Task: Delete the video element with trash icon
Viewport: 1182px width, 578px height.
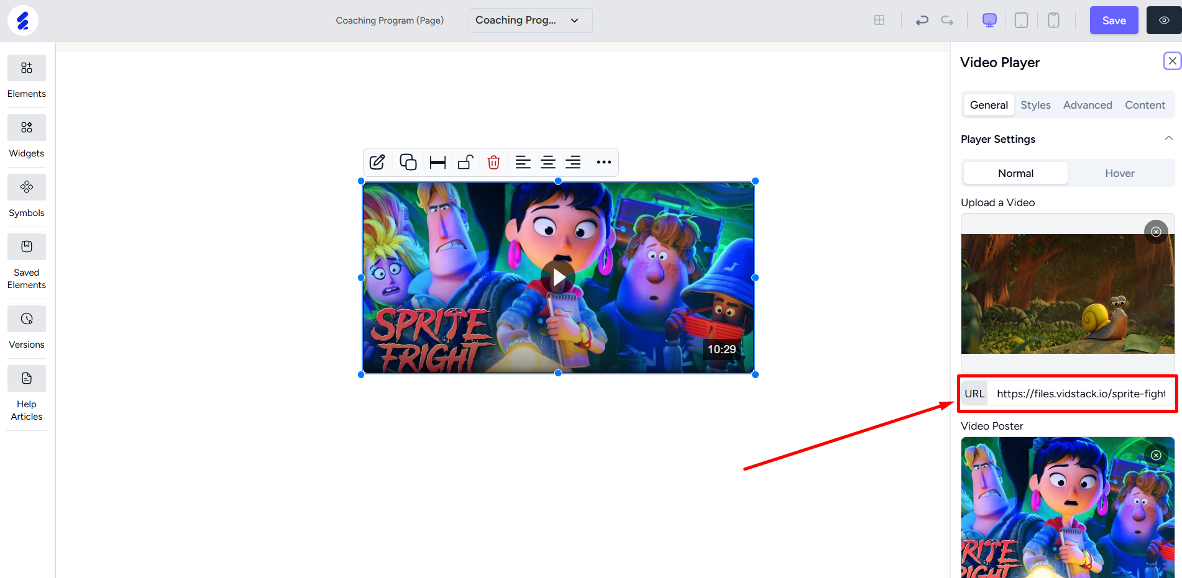Action: [494, 163]
